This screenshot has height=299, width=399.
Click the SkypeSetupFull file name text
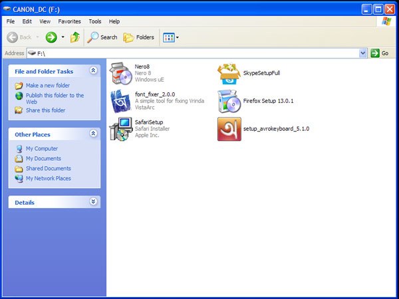261,73
